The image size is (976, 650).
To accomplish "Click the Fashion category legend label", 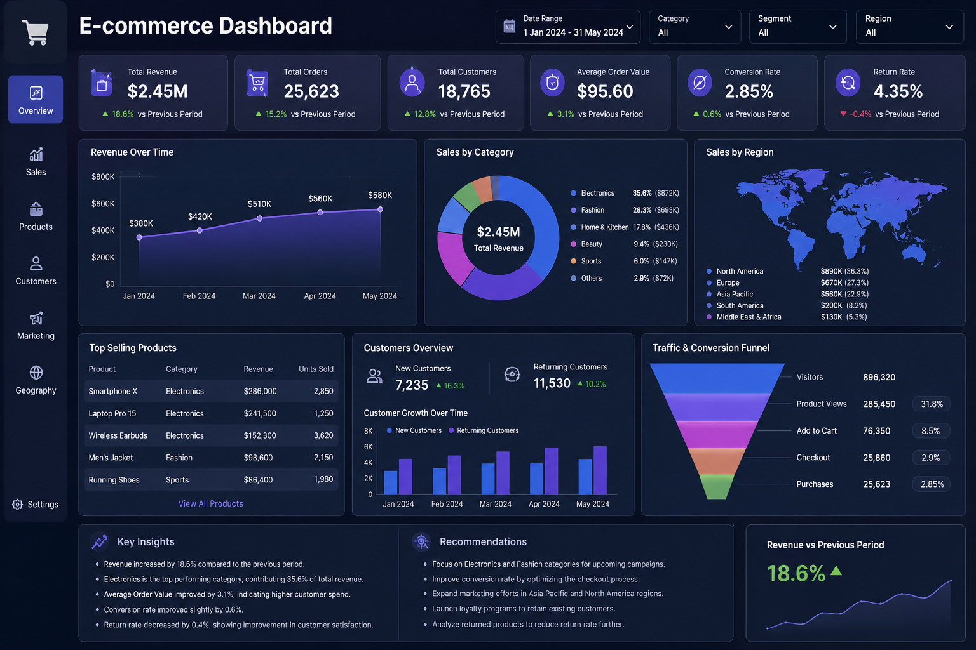I will [593, 210].
